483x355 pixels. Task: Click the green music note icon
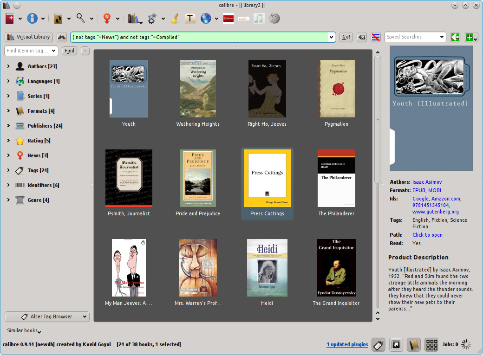259,19
